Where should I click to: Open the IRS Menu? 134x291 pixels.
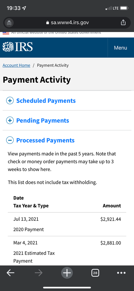120,48
